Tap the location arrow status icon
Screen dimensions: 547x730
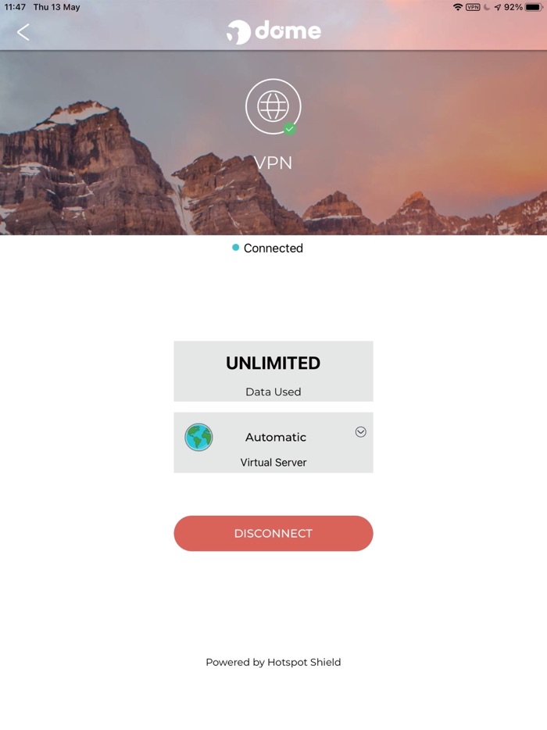click(x=498, y=7)
